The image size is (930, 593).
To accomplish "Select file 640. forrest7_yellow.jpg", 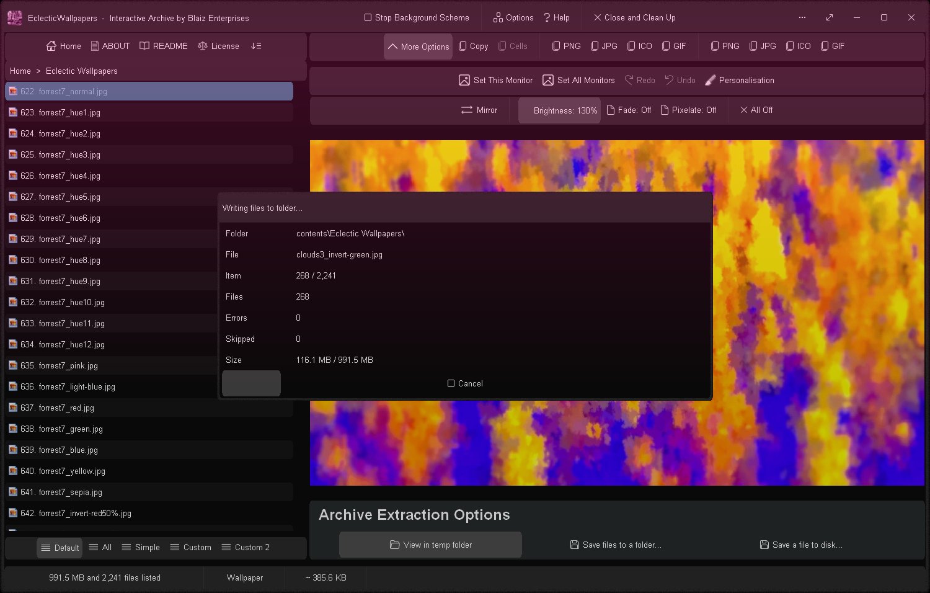I will click(x=149, y=471).
